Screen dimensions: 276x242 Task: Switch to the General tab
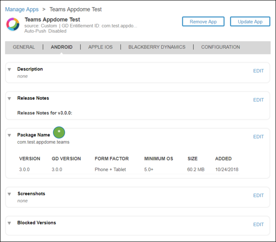[24, 47]
